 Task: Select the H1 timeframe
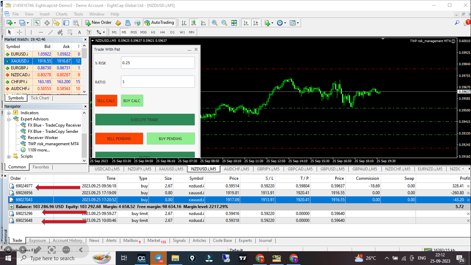pyautogui.click(x=153, y=32)
